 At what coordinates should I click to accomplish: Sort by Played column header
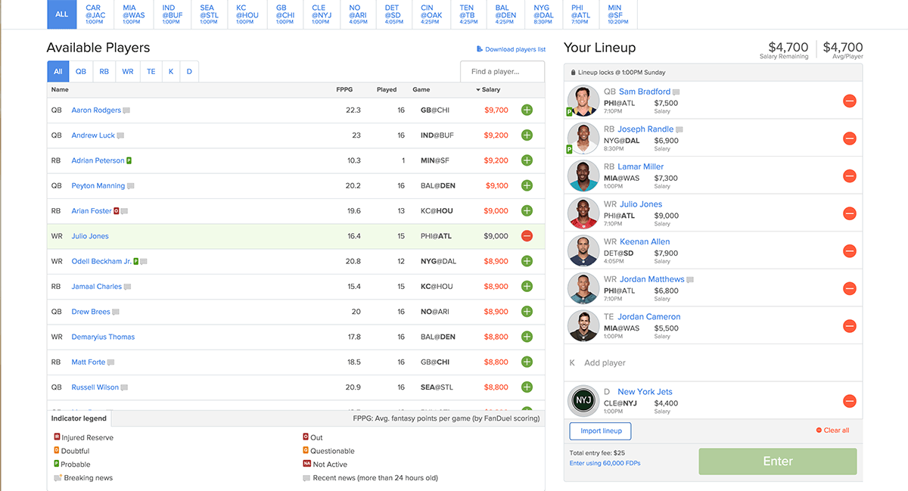coord(387,89)
